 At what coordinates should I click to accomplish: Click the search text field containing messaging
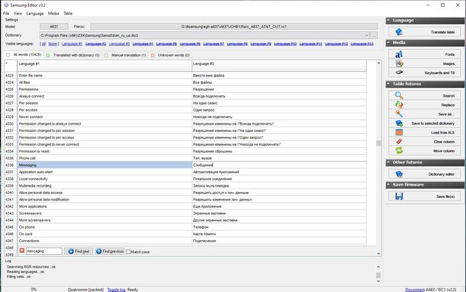(x=44, y=251)
